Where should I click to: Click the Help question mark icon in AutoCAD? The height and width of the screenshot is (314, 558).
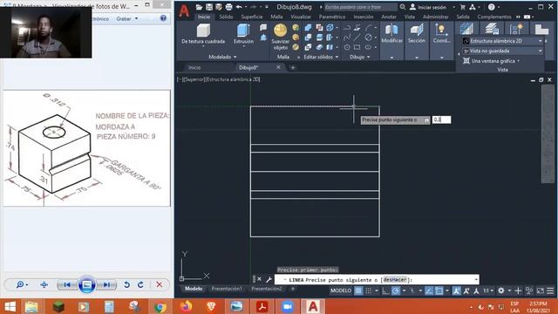tap(492, 7)
